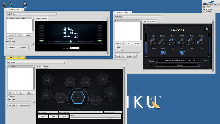Open folder icon in Select IR row
This screenshot has height=124, width=220.
(x=157, y=65)
